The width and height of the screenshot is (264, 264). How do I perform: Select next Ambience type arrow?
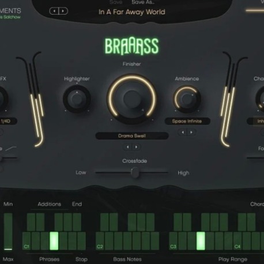191,133
